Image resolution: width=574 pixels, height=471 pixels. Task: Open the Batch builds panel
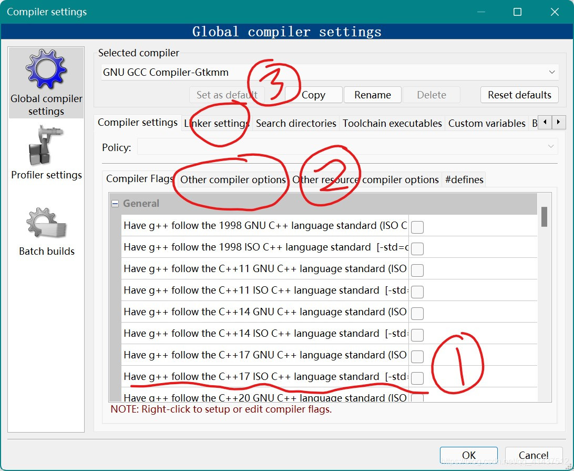(46, 230)
